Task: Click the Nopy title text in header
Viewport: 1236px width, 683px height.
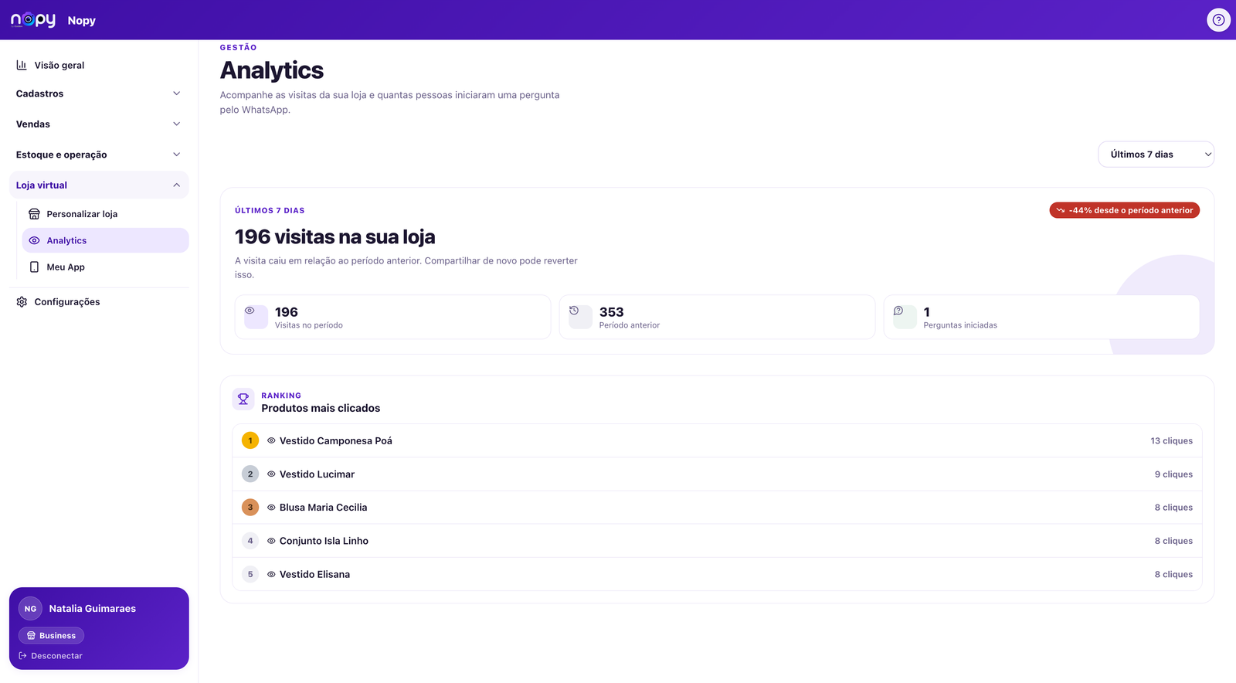Action: (x=82, y=21)
